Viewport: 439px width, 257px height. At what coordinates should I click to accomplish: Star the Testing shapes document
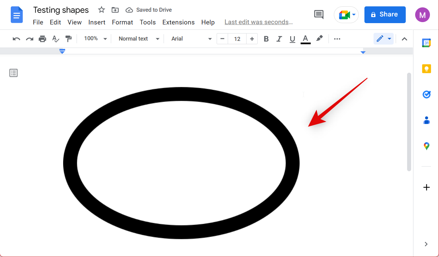point(101,10)
